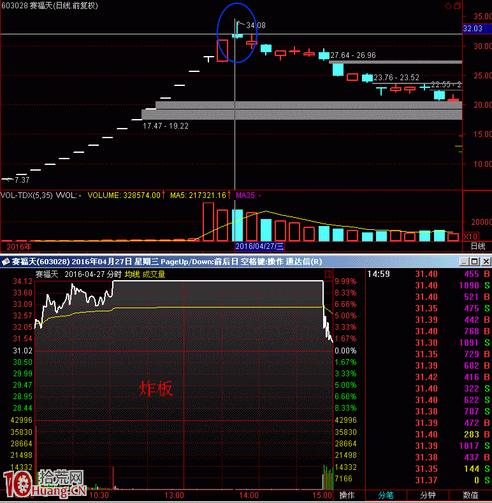Click the 日线 period label

click(478, 246)
